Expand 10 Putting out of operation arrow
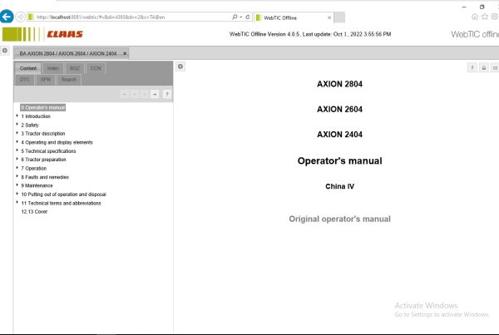This screenshot has height=335, width=499. pyautogui.click(x=17, y=194)
